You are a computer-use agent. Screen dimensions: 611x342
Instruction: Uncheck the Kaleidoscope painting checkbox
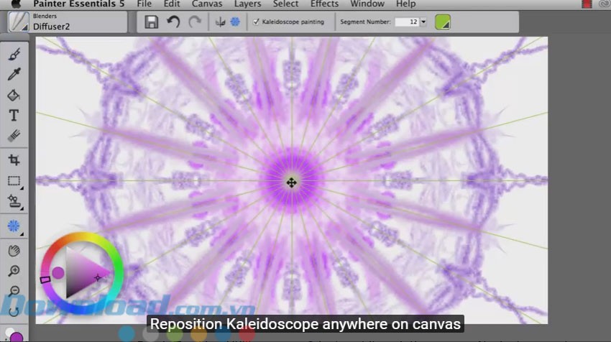point(257,22)
